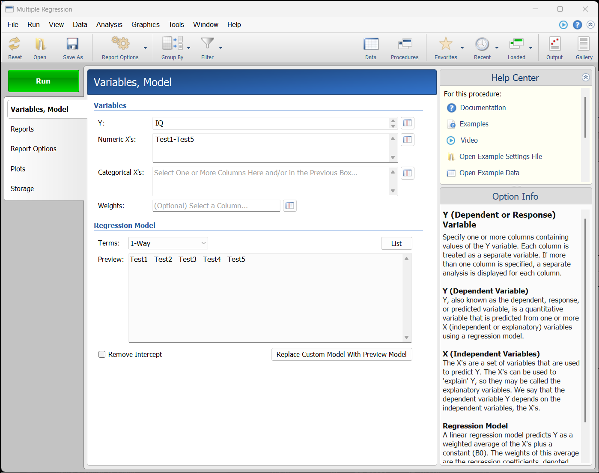
Task: Open the Data table window icon
Action: click(371, 44)
